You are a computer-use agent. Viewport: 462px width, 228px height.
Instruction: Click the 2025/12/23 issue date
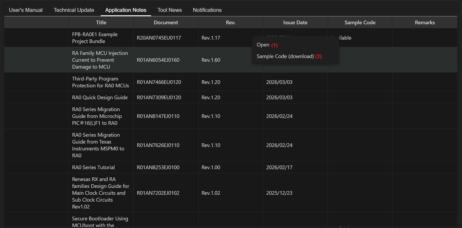[279, 193]
